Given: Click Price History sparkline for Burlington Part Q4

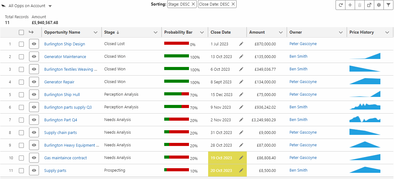Looking at the screenshot, I should (365, 119).
